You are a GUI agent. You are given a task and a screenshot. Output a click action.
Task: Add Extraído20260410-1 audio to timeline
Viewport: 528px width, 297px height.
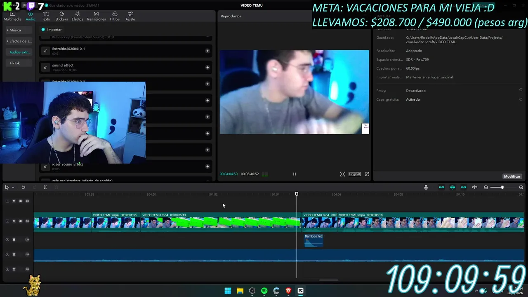click(207, 51)
